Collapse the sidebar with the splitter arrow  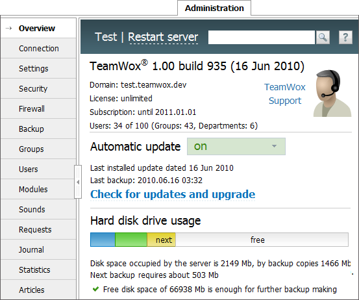point(78,182)
